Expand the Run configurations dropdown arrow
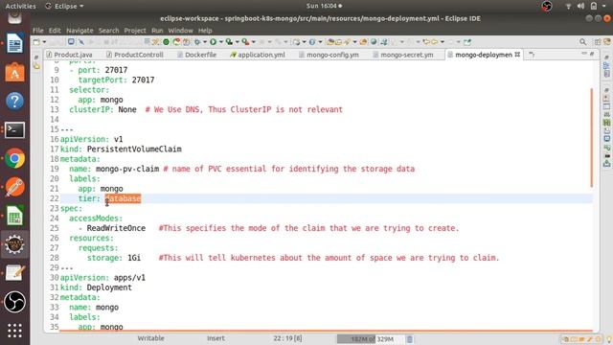 click(221, 42)
